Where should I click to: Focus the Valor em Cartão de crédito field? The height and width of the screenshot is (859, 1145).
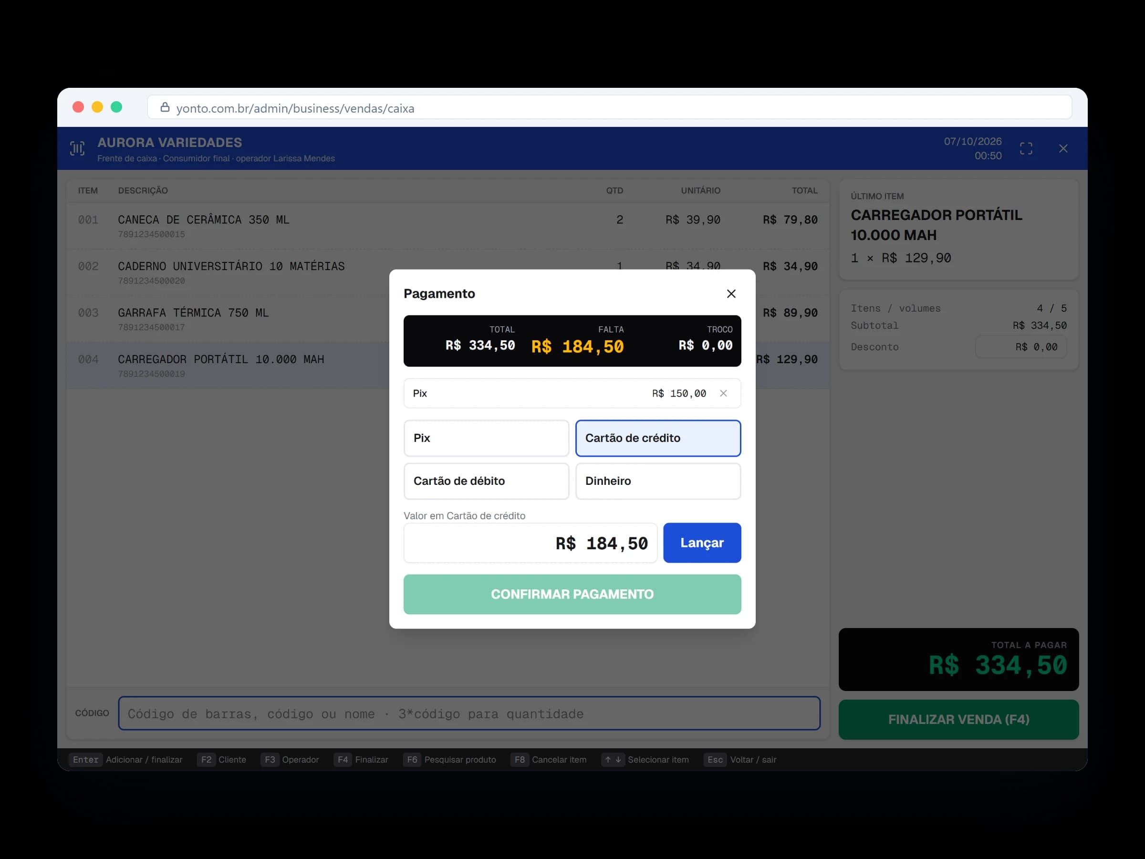click(x=530, y=543)
